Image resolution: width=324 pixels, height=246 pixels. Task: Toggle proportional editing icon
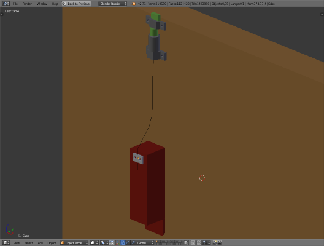pyautogui.click(x=193, y=243)
